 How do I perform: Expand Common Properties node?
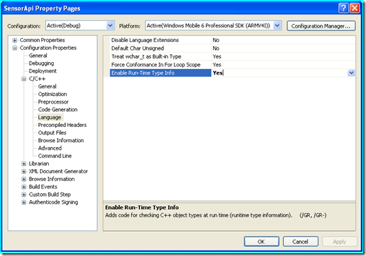click(14, 40)
